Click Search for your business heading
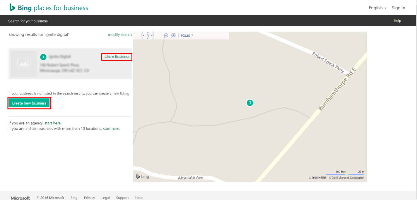The image size is (417, 200). (x=28, y=21)
